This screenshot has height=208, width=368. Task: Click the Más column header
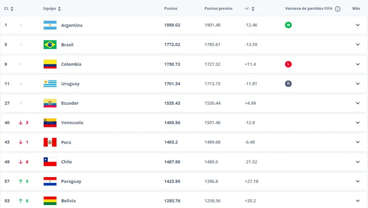(x=356, y=8)
